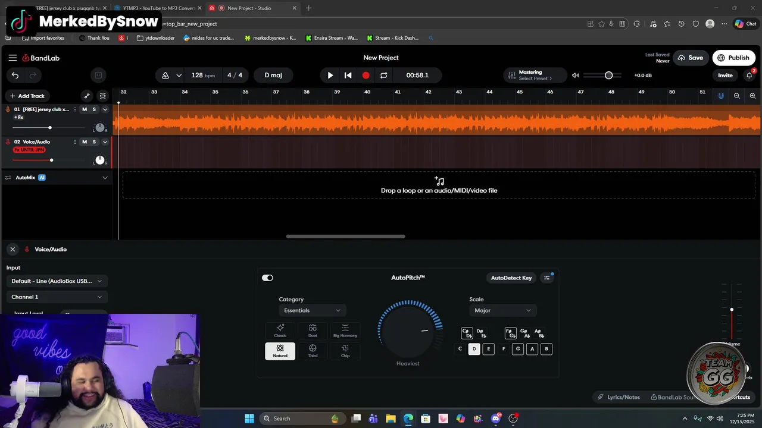Solo track 02 Voice/Audio
The image size is (762, 428).
click(94, 141)
